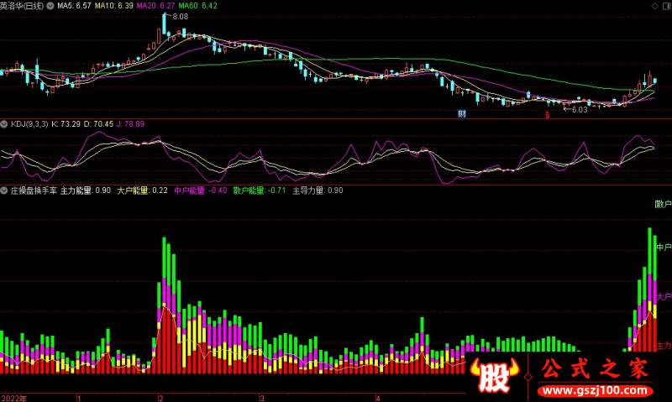672x402 pixels.
Task: Click the red event marker below candles
Action: pos(547,113)
